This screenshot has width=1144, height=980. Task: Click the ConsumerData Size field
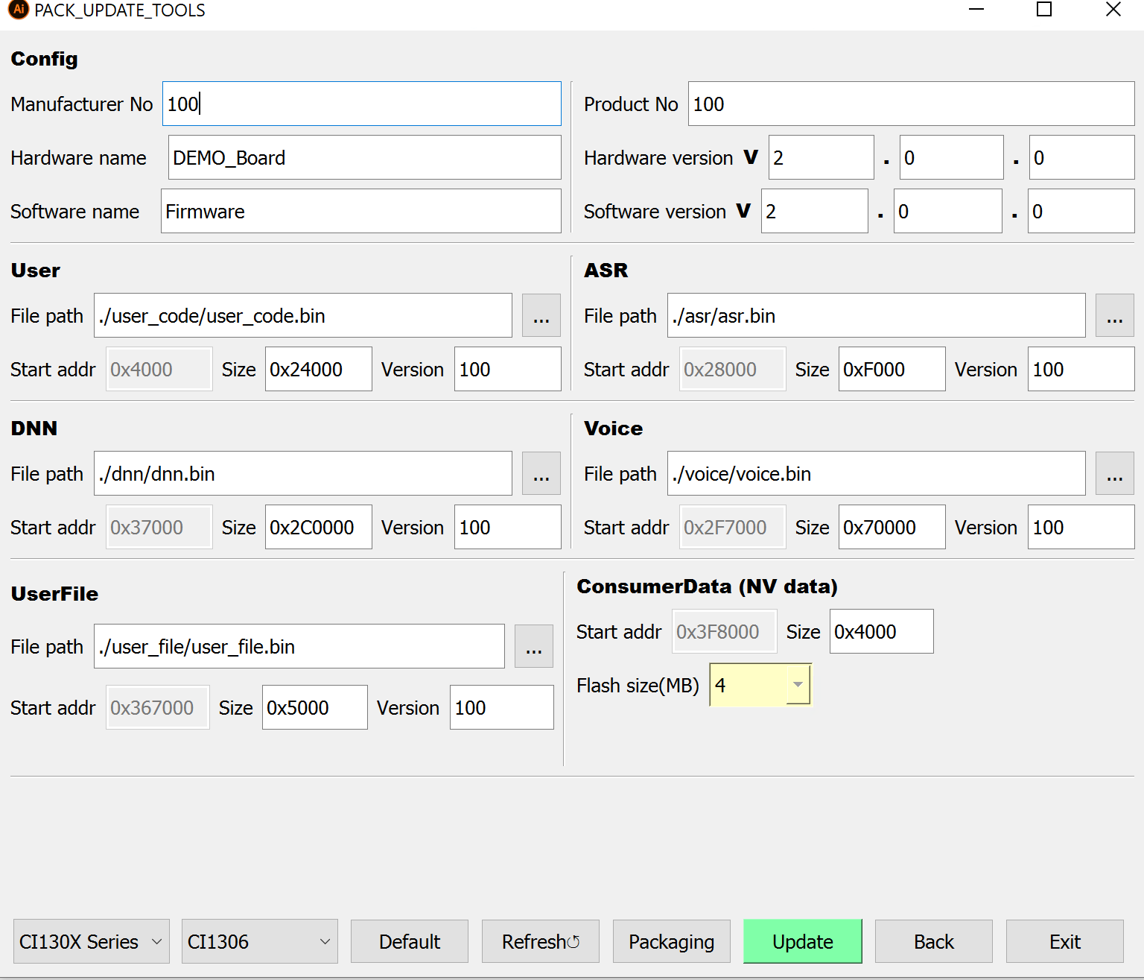881,631
